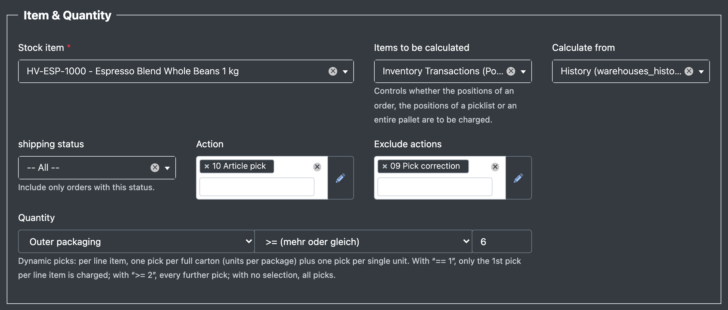Remove the '10 Article pick' tag

pyautogui.click(x=207, y=166)
